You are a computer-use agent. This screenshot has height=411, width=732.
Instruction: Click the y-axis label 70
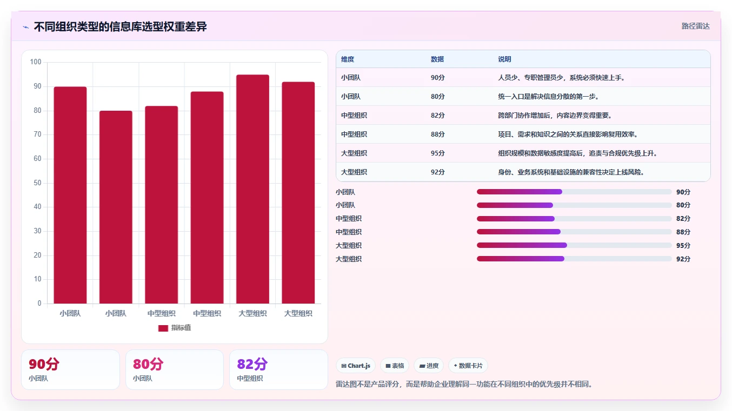coord(37,134)
